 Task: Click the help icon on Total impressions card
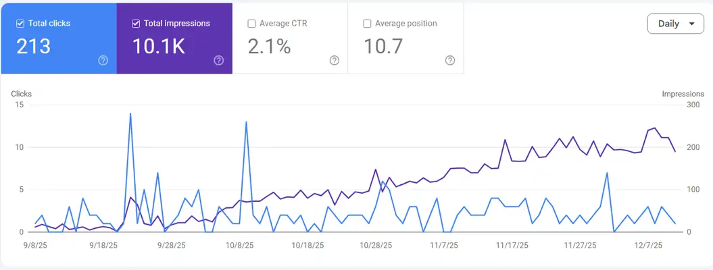point(218,60)
